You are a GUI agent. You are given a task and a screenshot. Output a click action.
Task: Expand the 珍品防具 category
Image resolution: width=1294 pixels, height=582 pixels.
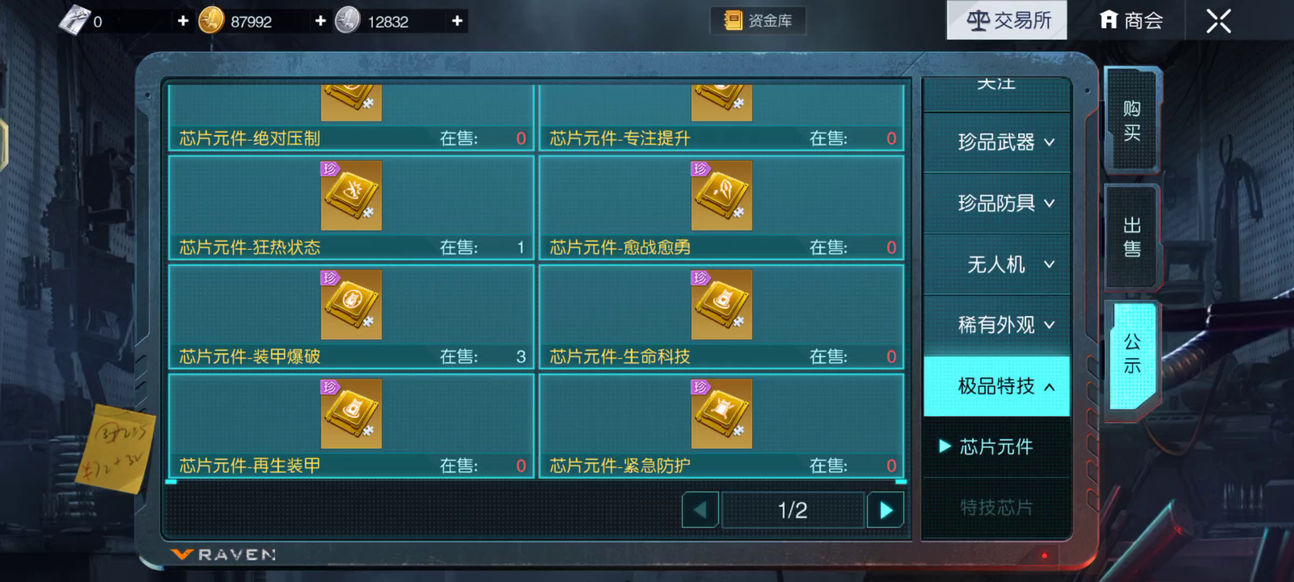click(x=996, y=203)
